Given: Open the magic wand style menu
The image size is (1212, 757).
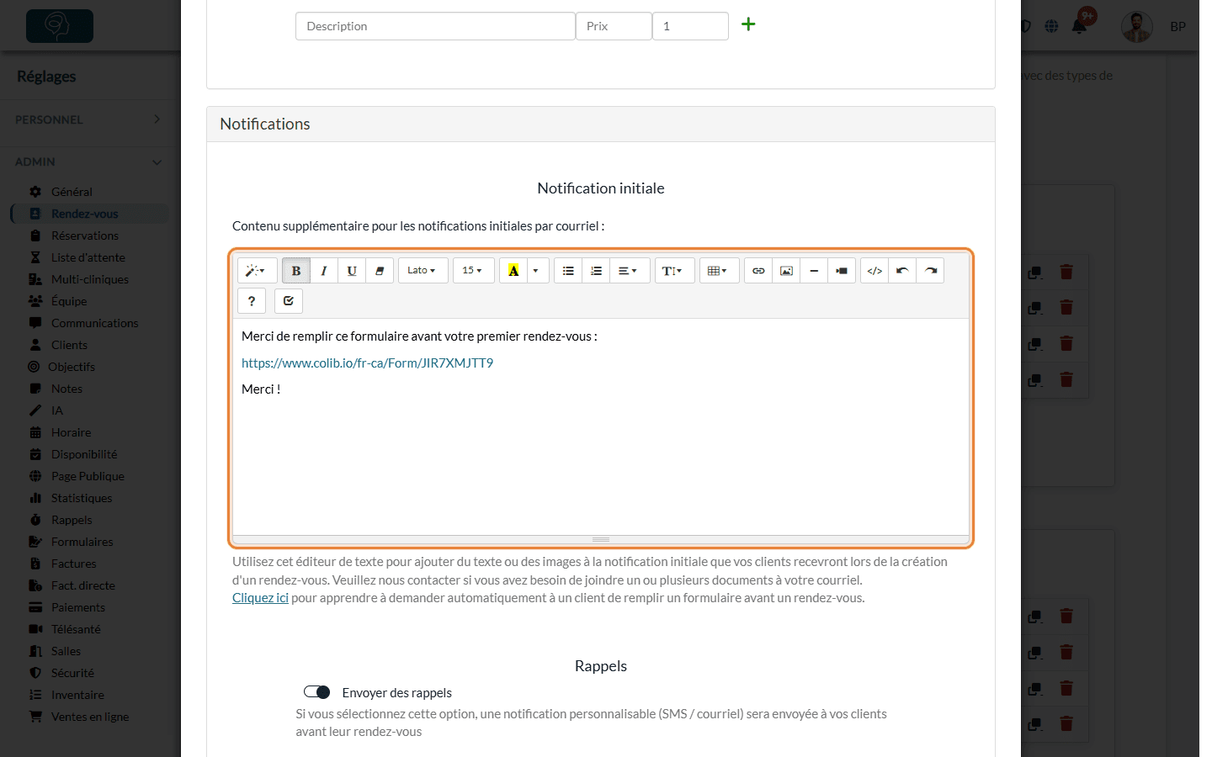Looking at the screenshot, I should [256, 271].
